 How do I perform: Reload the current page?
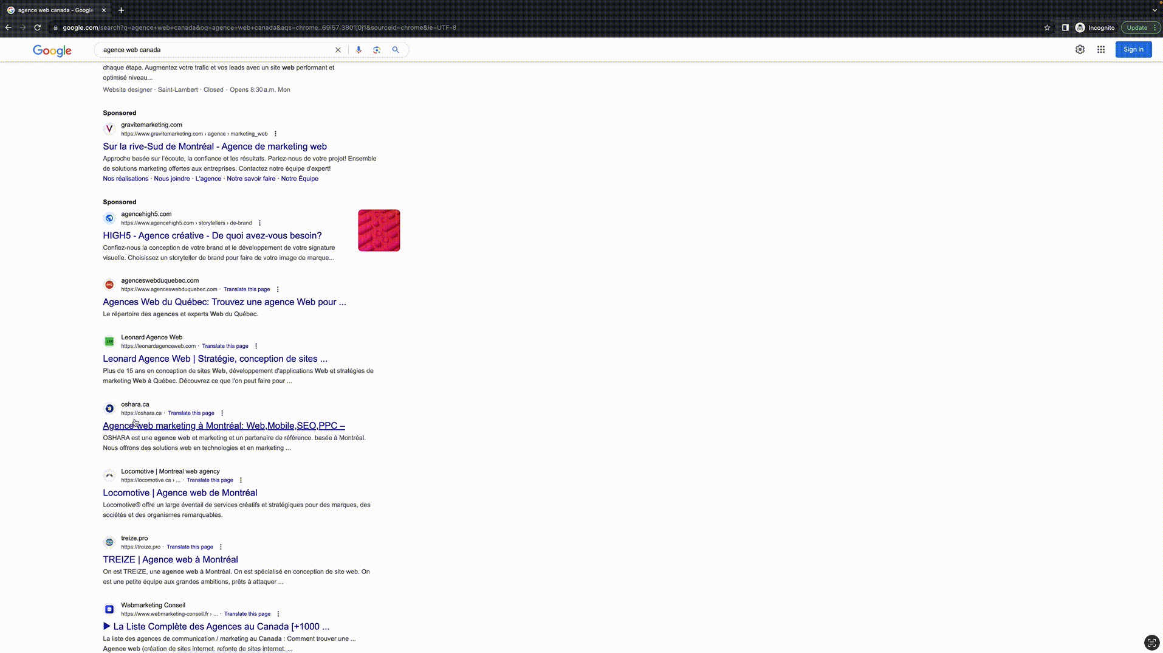tap(38, 27)
